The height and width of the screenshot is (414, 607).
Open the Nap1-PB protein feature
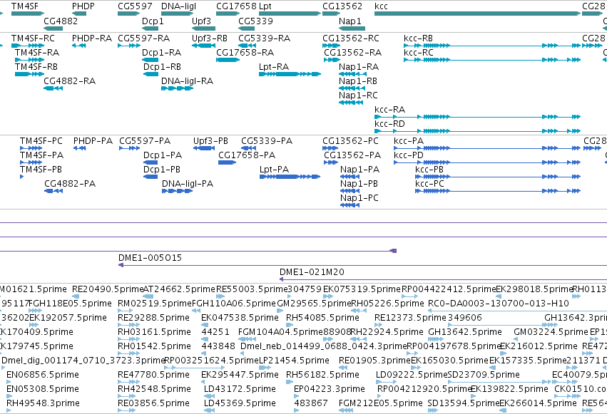(x=350, y=191)
